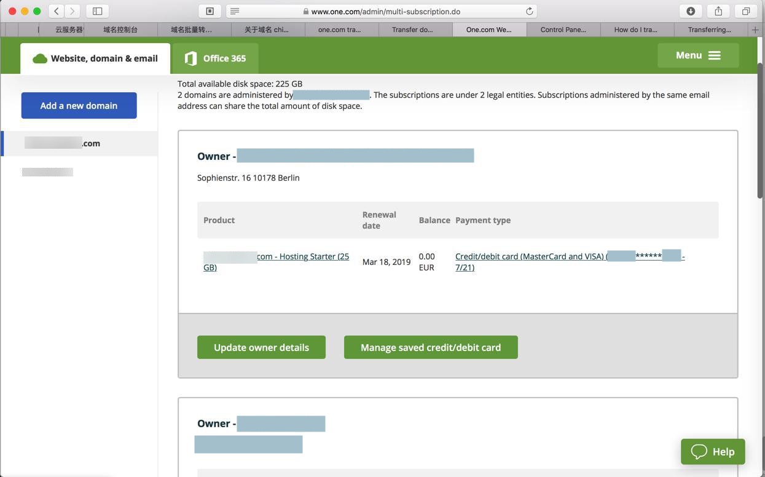Open the Hosting Starter (25 GB) product link
The width and height of the screenshot is (765, 477).
point(303,257)
